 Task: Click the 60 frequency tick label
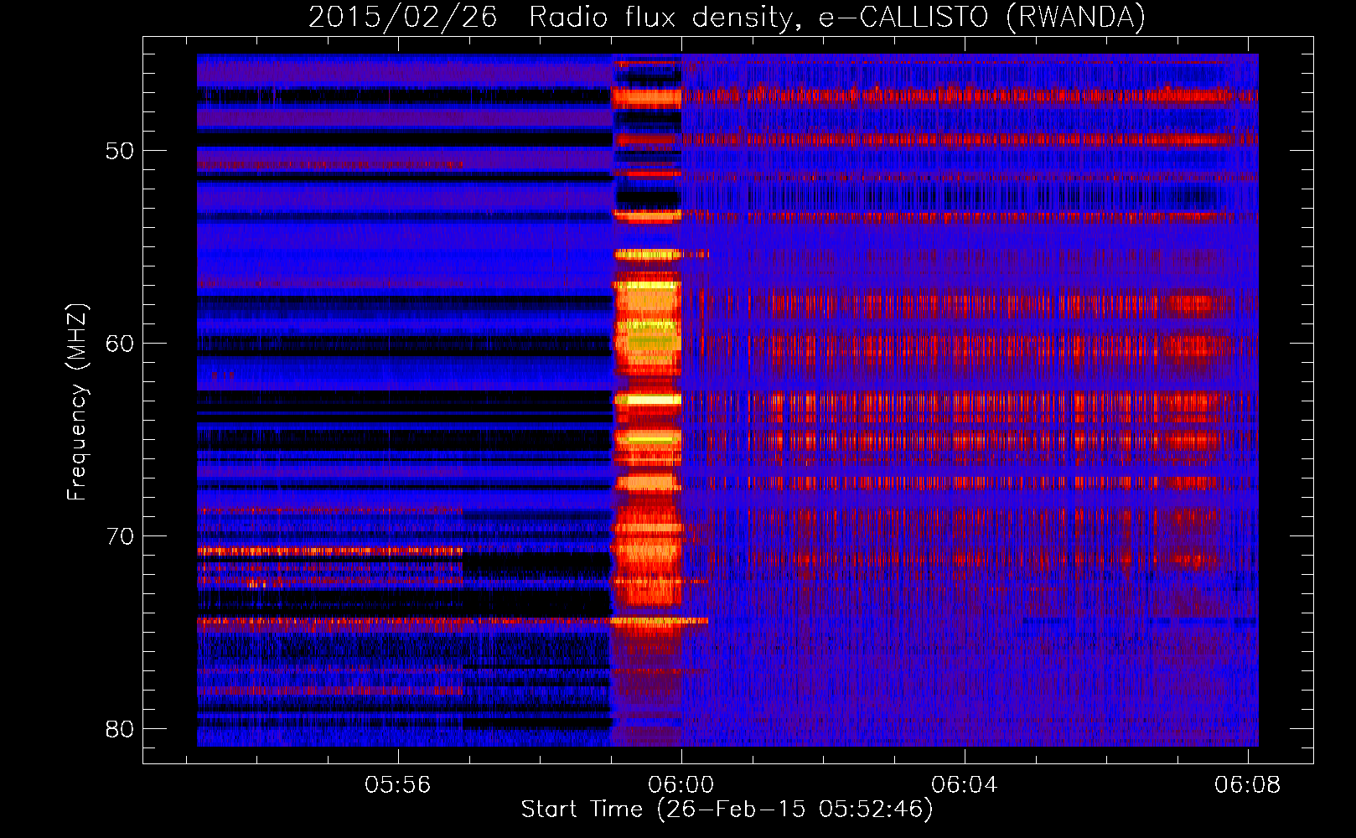coord(121,344)
